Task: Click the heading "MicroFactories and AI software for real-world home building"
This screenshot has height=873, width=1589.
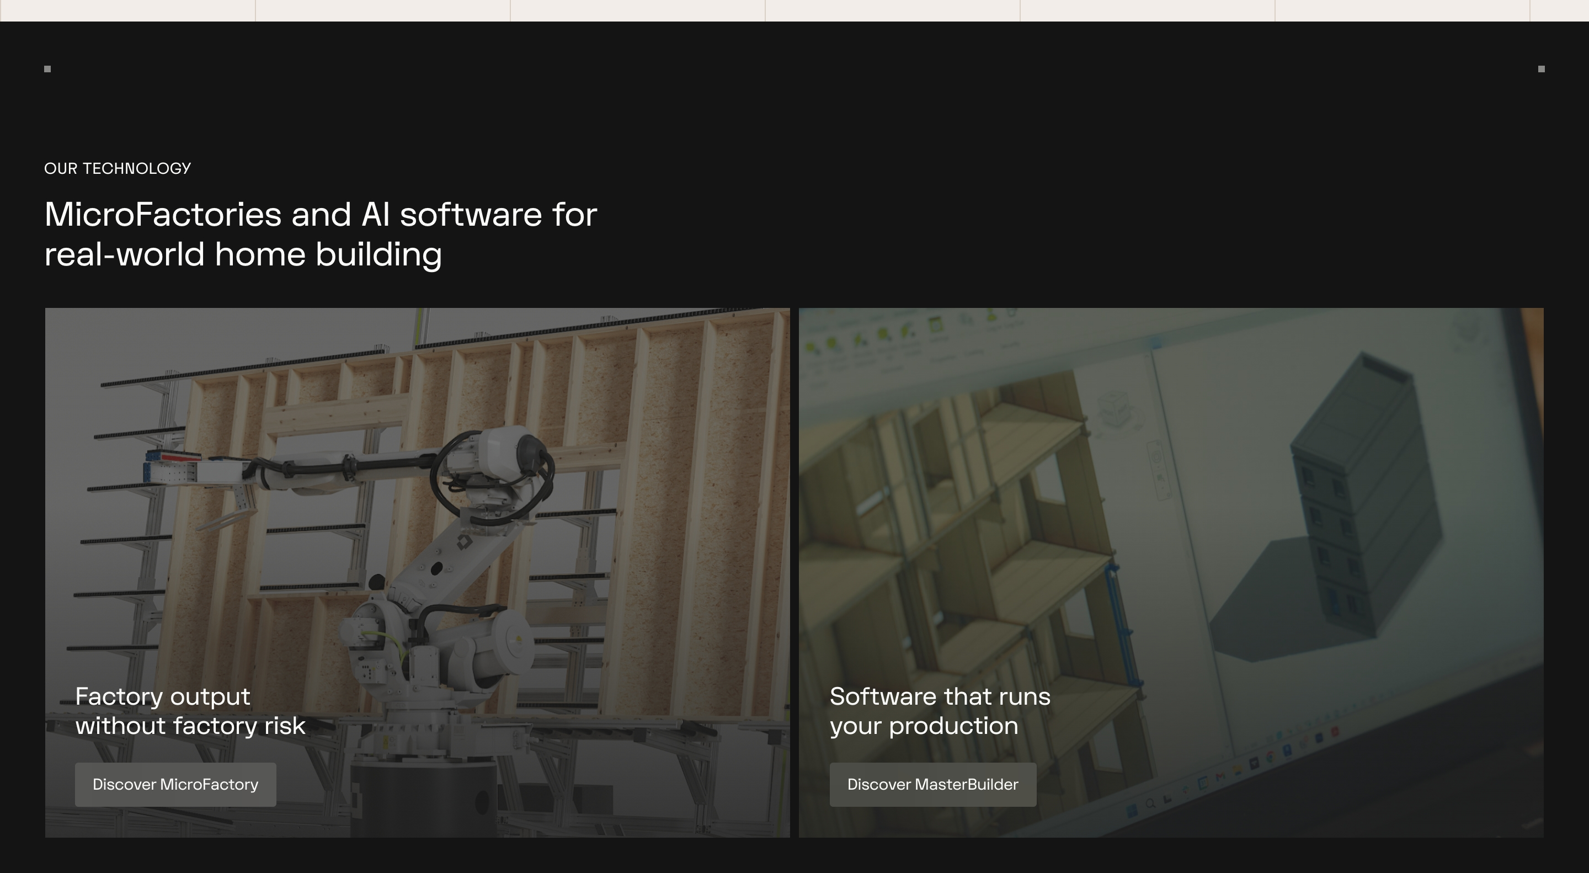Action: pyautogui.click(x=321, y=235)
